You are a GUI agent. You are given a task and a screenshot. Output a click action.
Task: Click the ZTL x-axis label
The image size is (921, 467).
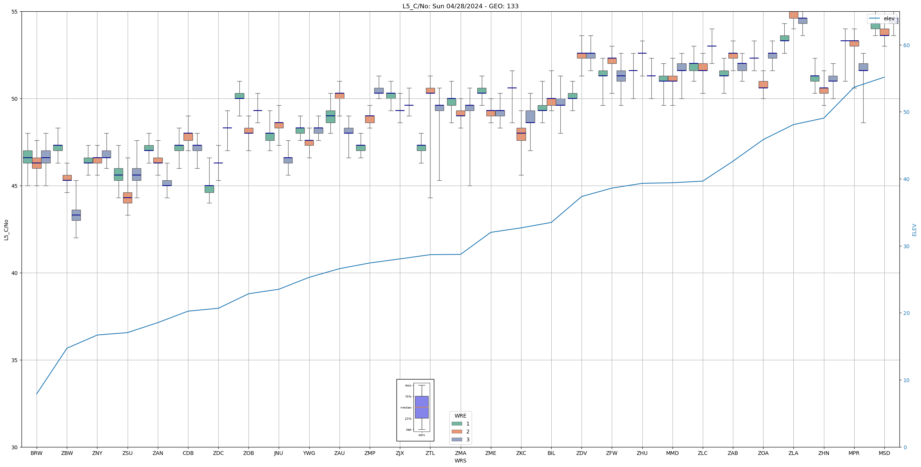pyautogui.click(x=430, y=453)
